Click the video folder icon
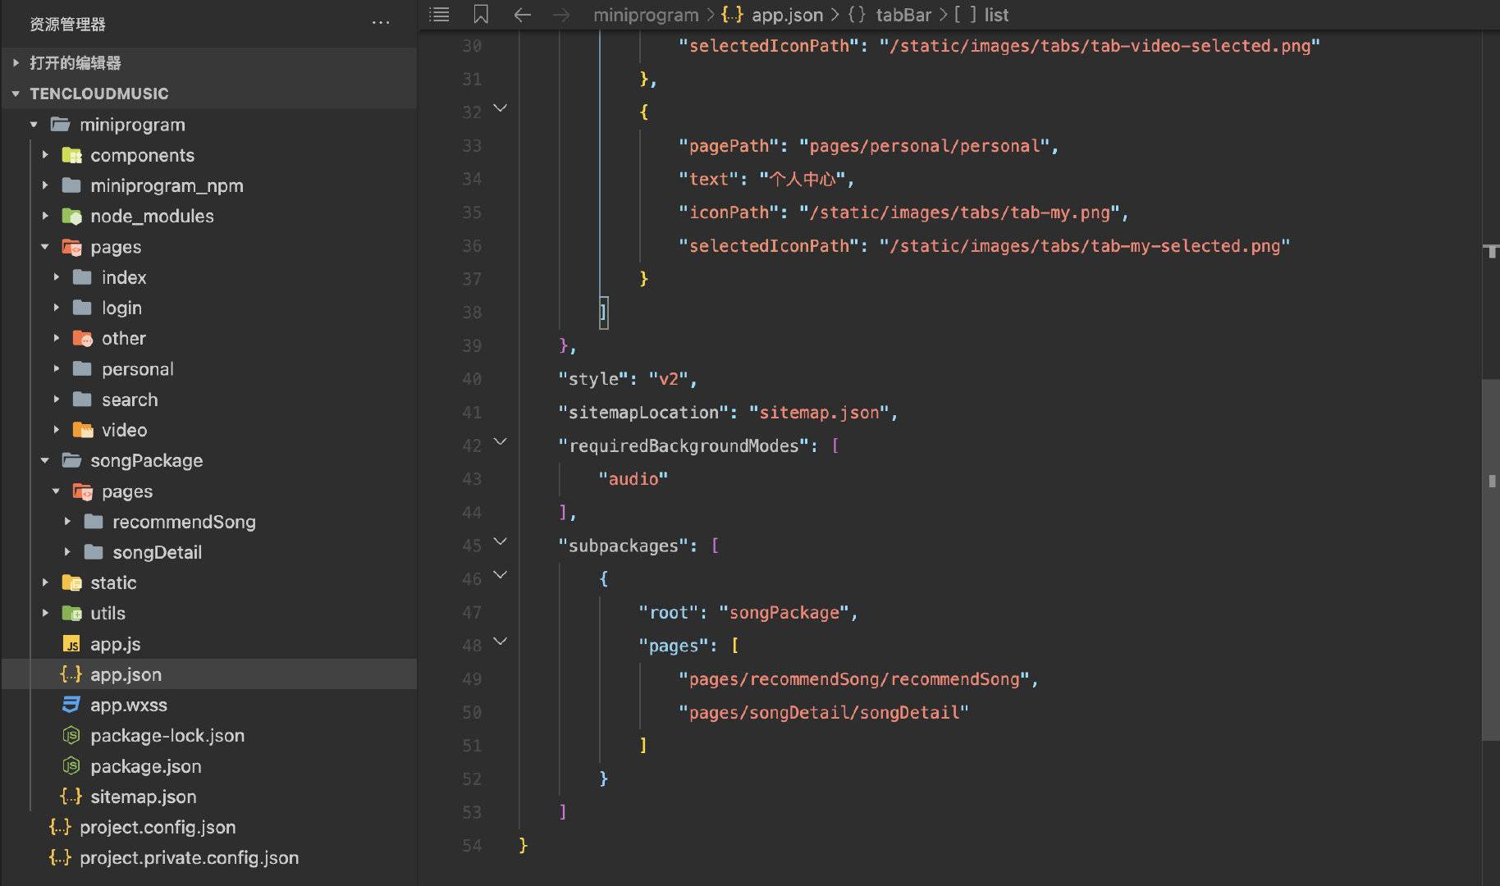 82,430
